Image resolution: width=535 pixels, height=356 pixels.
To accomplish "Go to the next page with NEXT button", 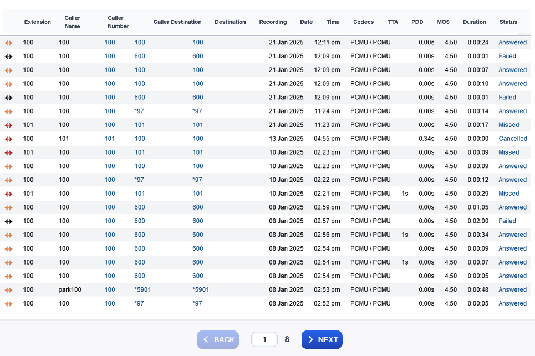I will [322, 339].
